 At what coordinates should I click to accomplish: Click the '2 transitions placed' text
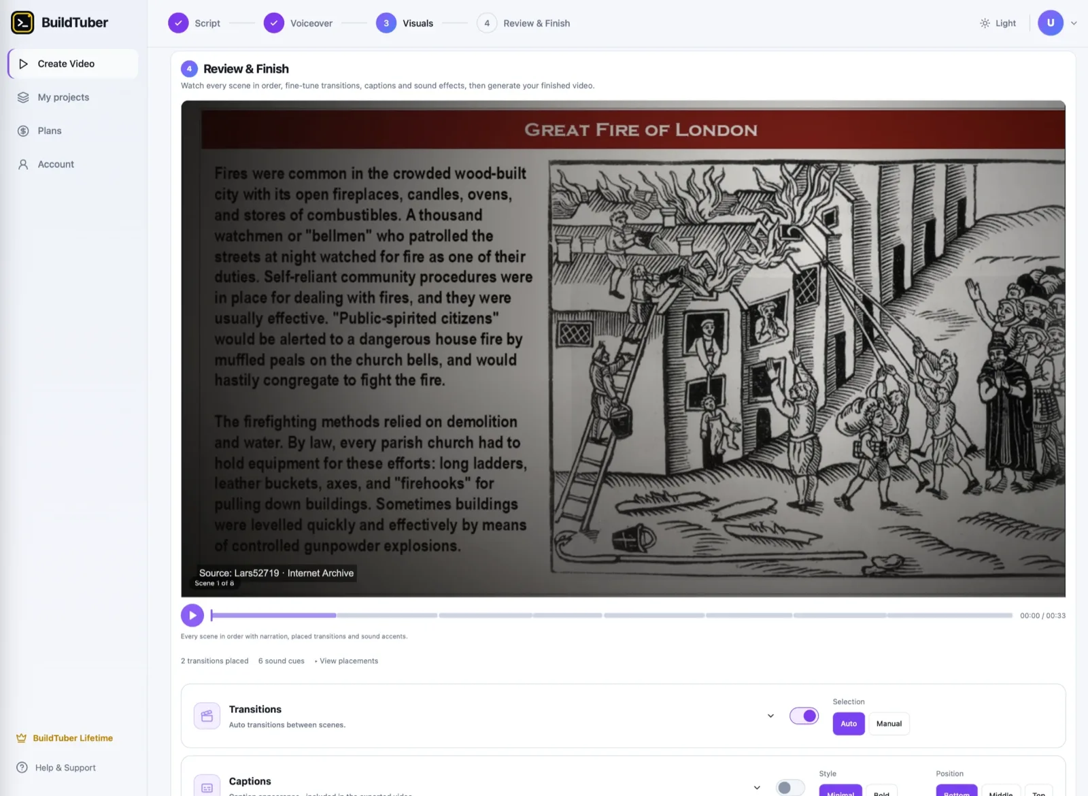(215, 661)
